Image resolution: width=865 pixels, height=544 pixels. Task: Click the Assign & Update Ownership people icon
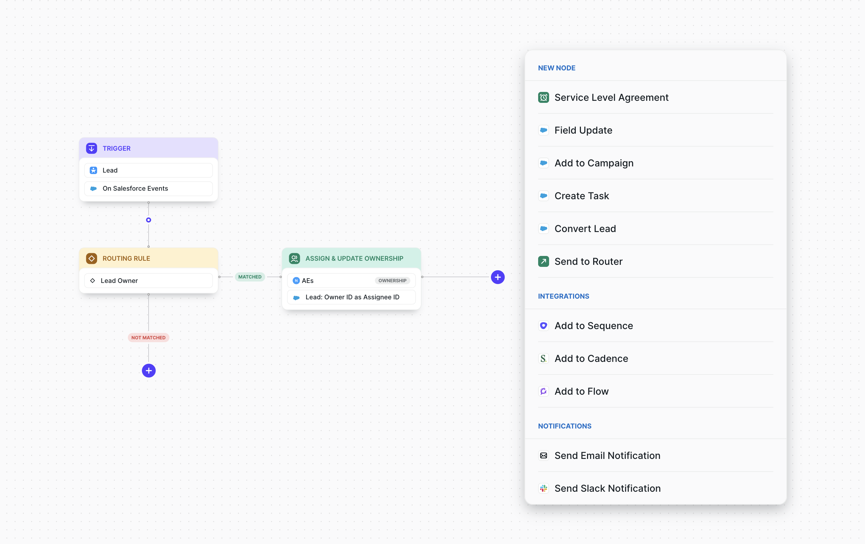pos(295,258)
